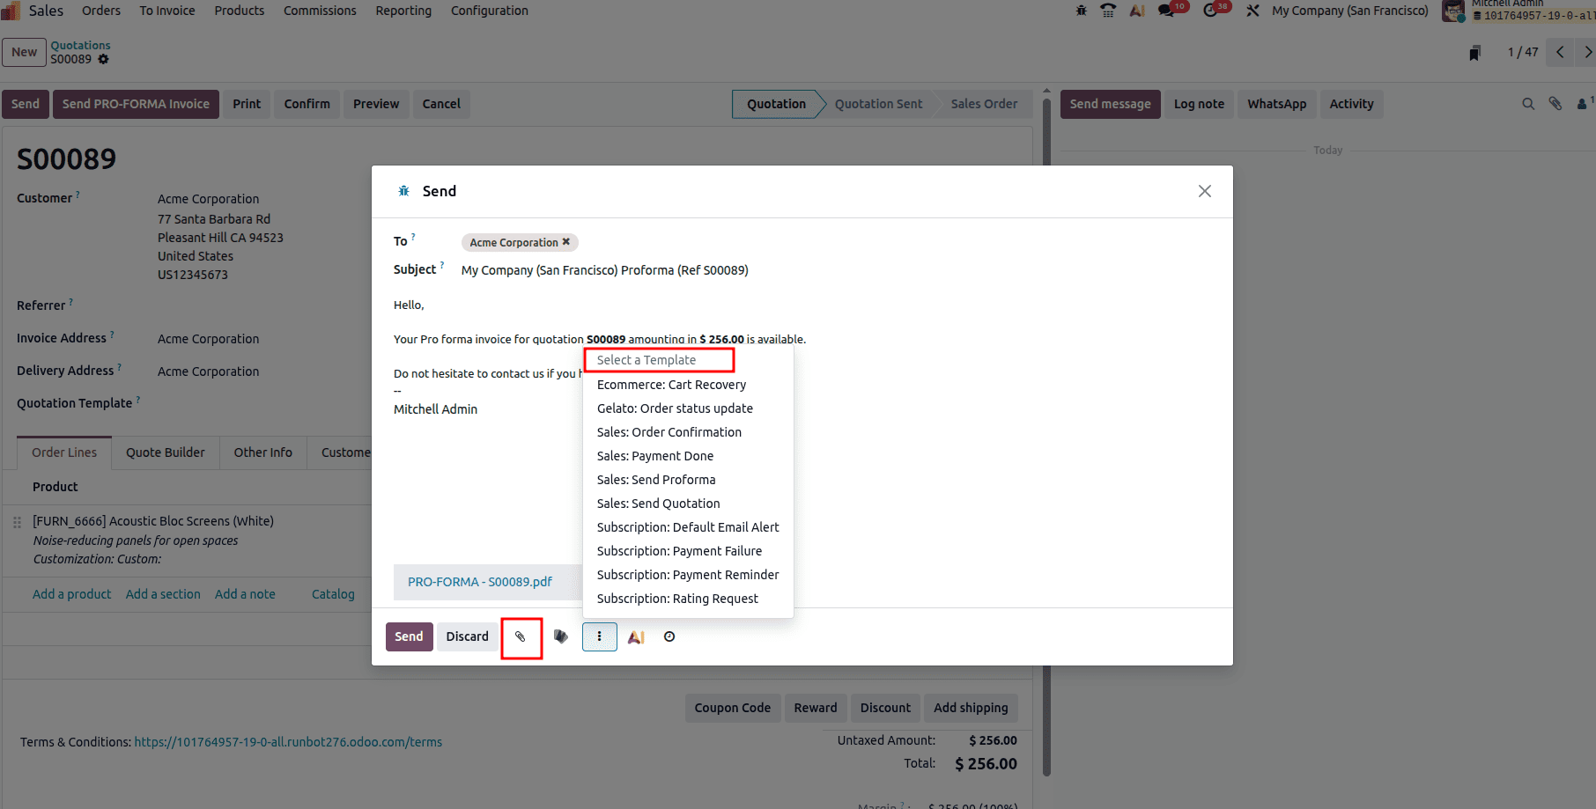Open the VoIP phone icon in navbar

point(1108,11)
